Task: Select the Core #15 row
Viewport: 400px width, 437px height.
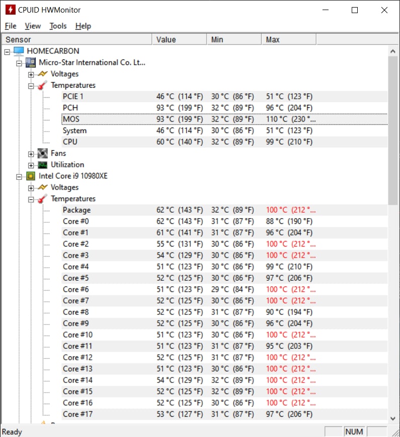Action: pyautogui.click(x=224, y=392)
